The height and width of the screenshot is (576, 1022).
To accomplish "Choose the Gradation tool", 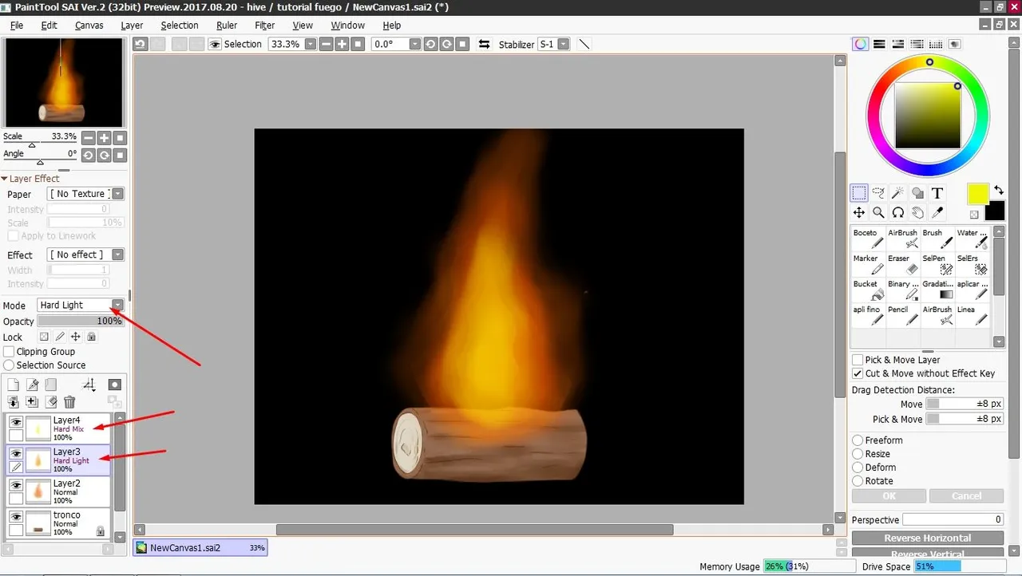I will (x=938, y=290).
